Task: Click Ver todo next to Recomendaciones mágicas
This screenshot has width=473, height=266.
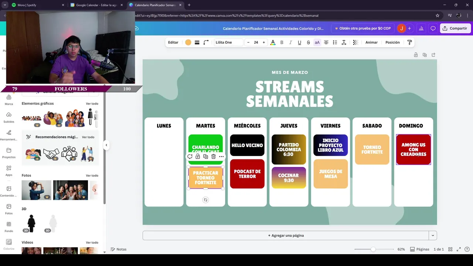Action: click(88, 137)
